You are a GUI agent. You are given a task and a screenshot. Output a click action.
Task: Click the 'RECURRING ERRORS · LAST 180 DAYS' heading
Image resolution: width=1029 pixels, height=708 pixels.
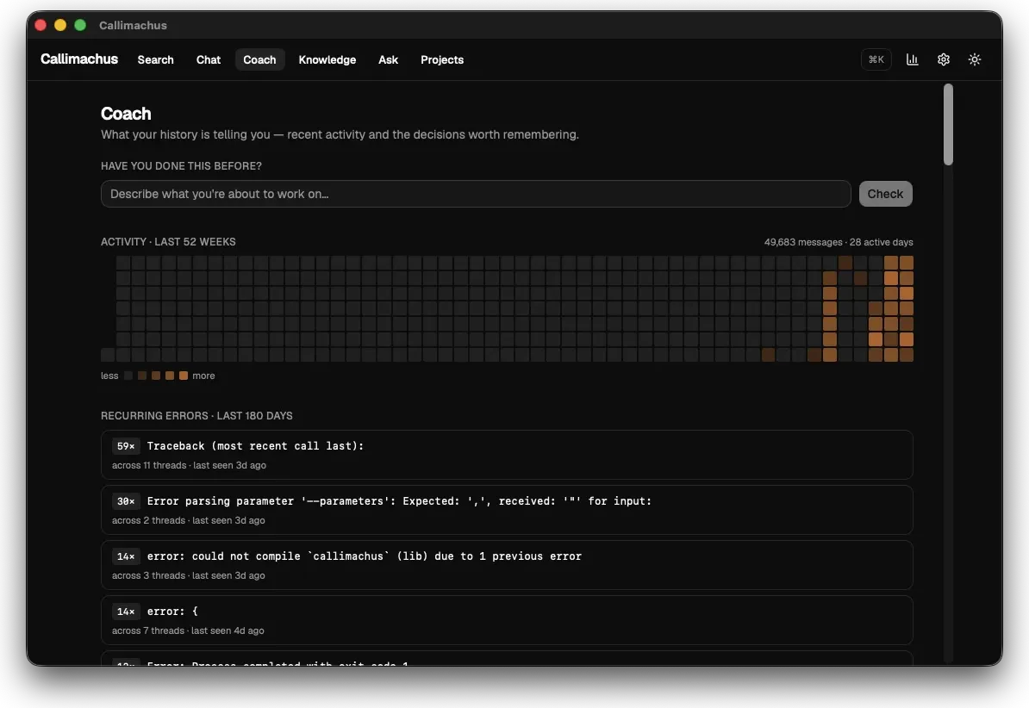click(x=196, y=415)
